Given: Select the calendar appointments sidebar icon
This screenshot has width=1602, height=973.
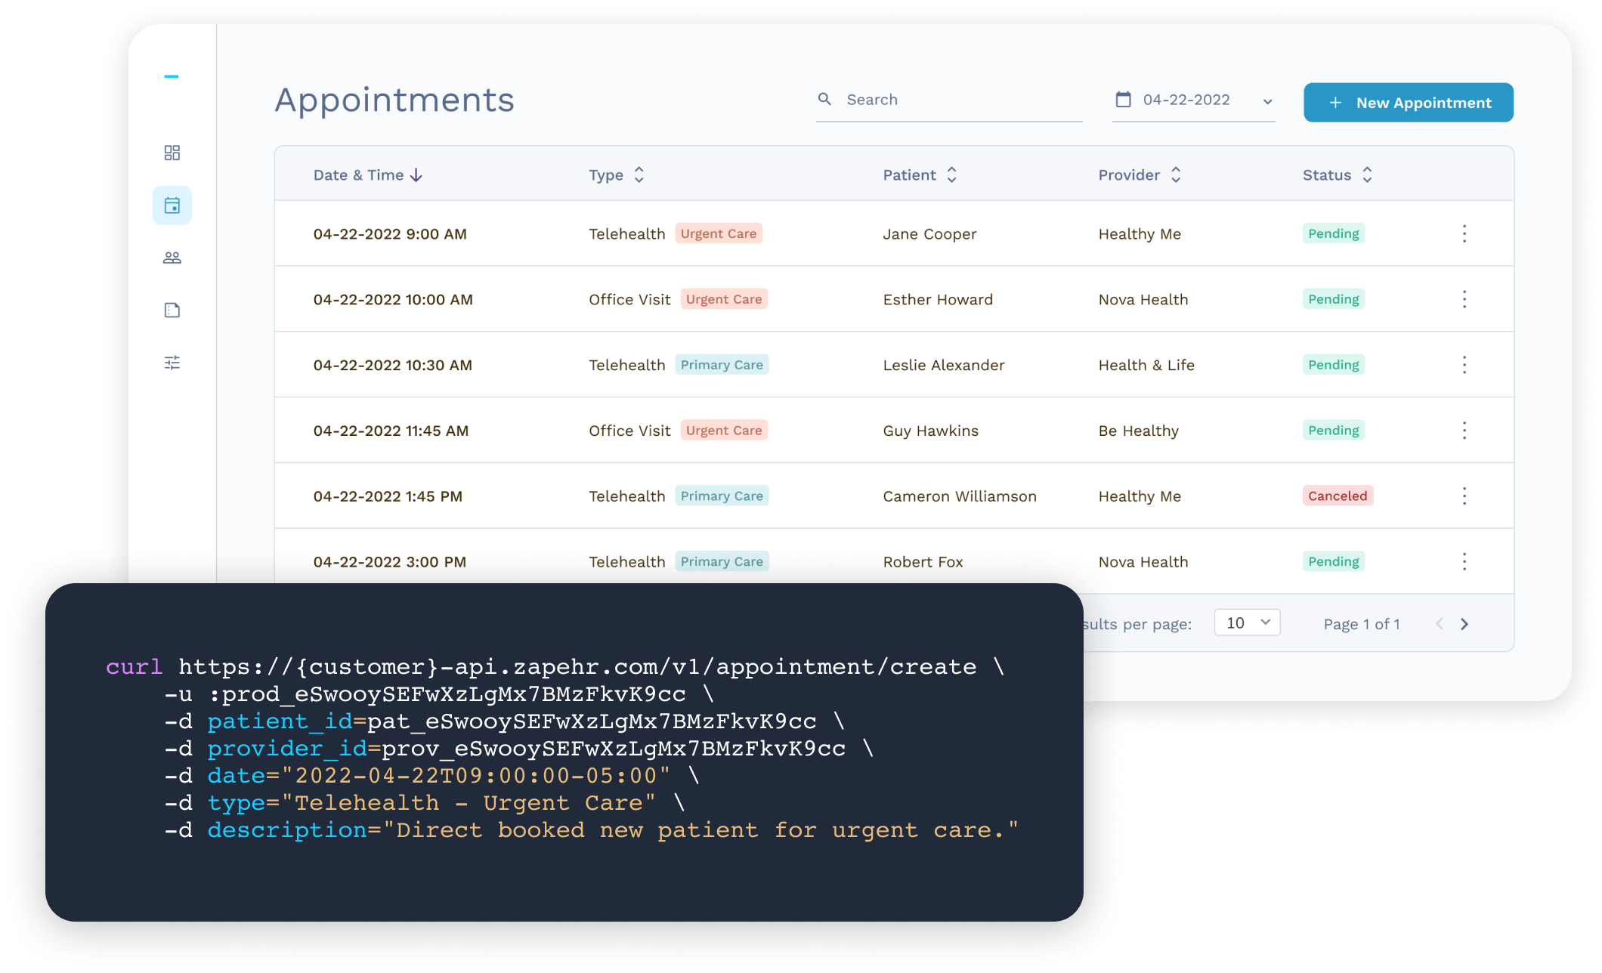Looking at the screenshot, I should [172, 205].
